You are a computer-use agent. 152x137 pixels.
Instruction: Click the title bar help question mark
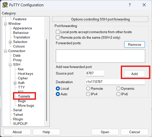130,5
